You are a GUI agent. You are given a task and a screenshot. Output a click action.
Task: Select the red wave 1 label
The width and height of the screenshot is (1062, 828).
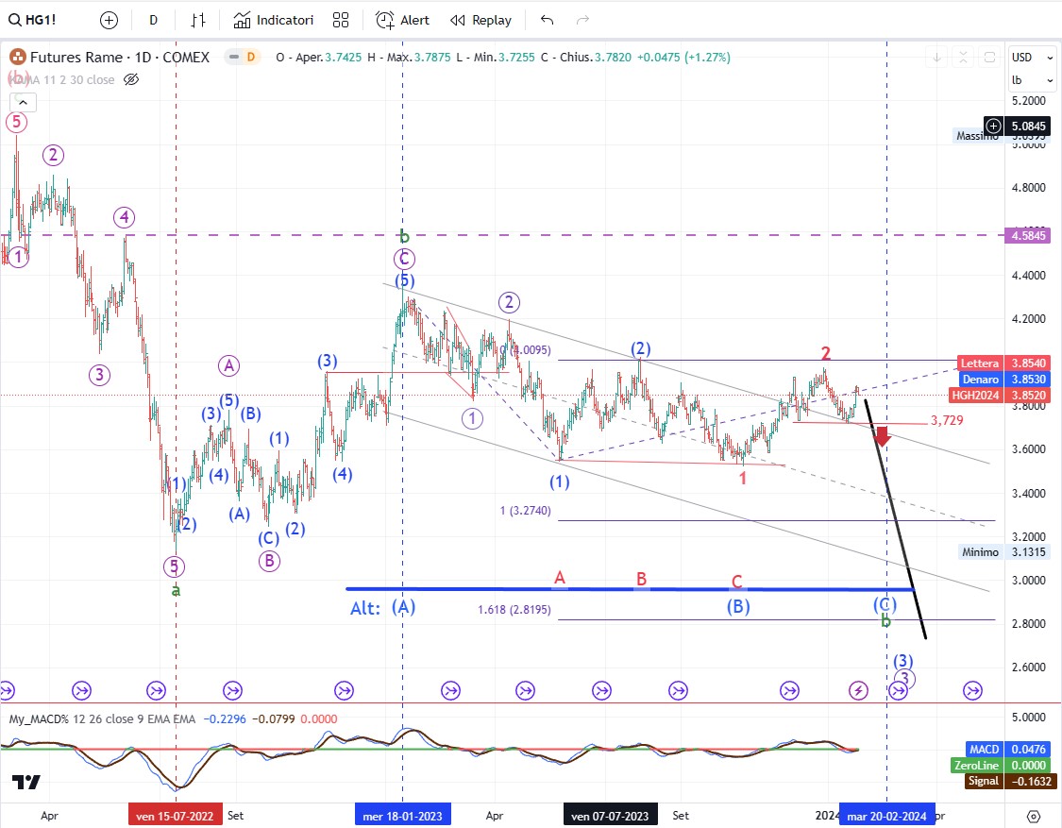(x=742, y=479)
